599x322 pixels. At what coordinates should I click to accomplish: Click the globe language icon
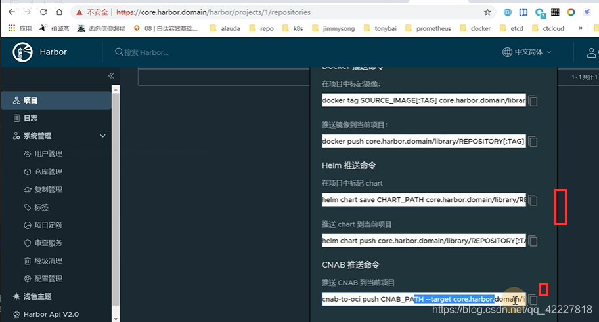(507, 52)
